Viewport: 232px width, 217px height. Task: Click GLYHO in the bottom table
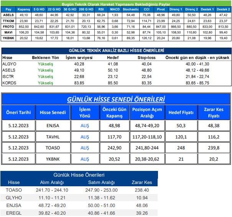tap(14, 198)
